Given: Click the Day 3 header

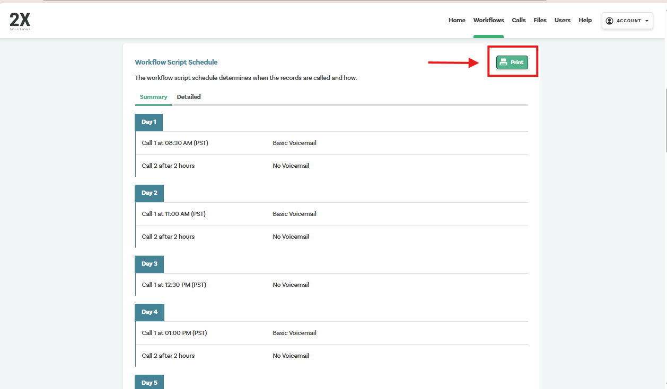Looking at the screenshot, I should (149, 264).
